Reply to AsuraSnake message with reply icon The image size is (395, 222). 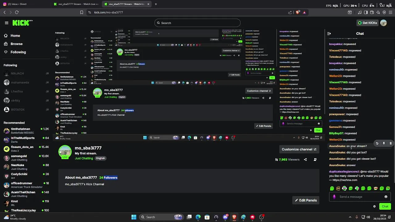pyautogui.click(x=377, y=143)
